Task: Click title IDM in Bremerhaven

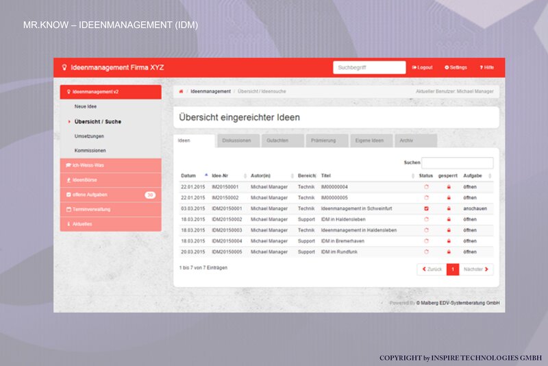Action: point(342,241)
